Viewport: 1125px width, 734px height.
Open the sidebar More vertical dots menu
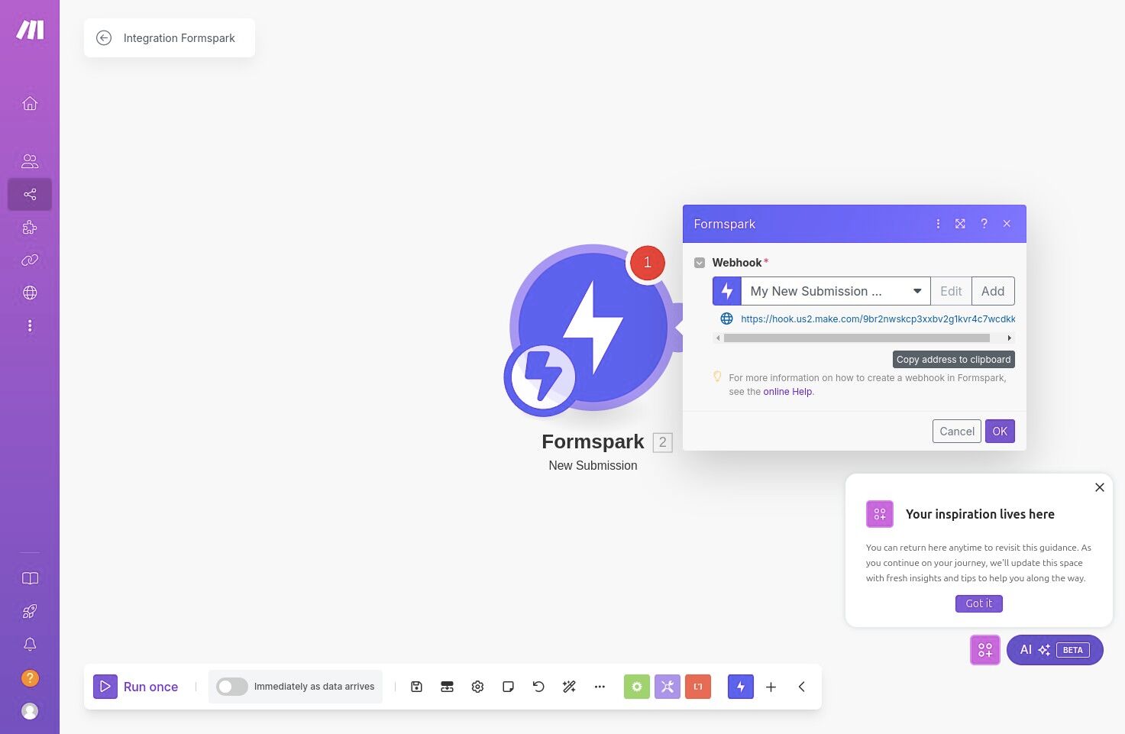pyautogui.click(x=30, y=326)
